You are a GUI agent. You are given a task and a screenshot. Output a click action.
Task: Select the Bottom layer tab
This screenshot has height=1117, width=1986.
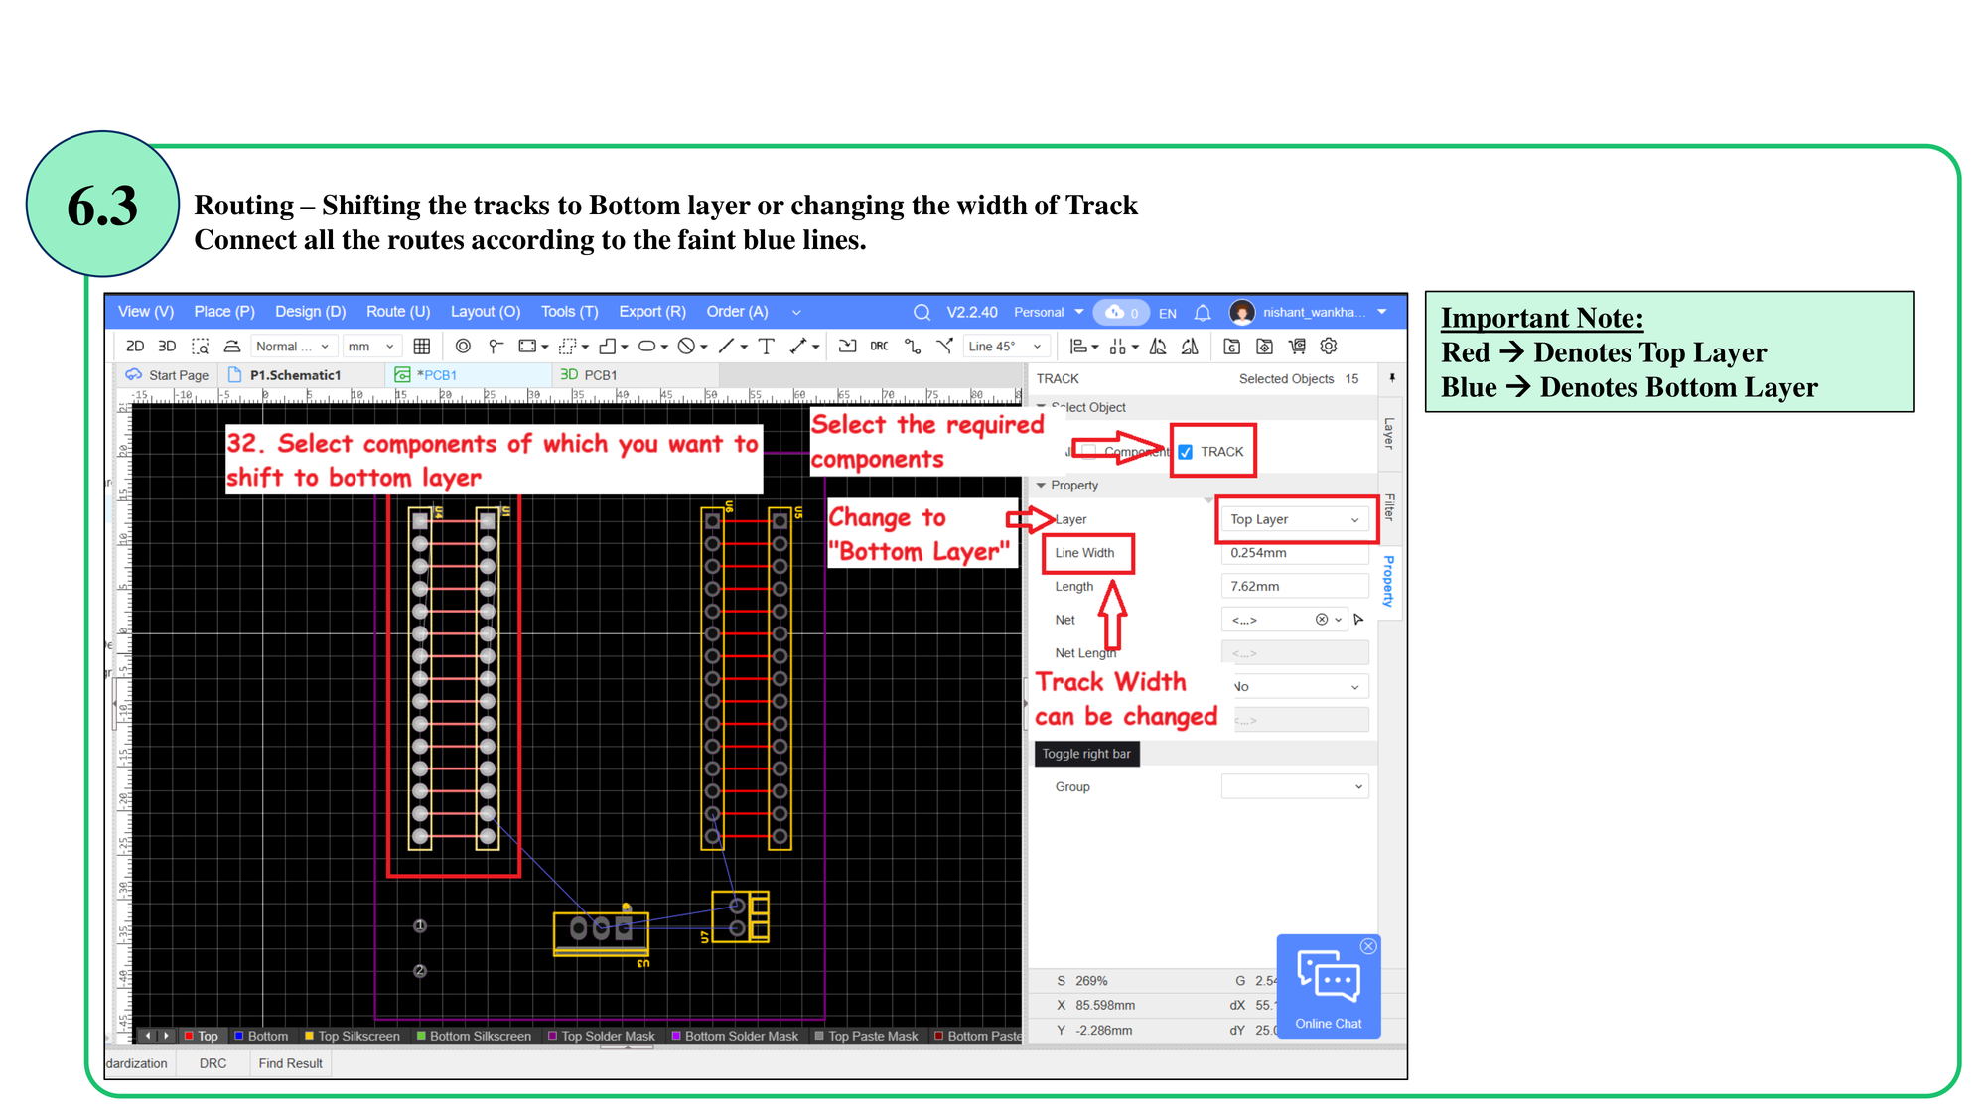tap(261, 1036)
